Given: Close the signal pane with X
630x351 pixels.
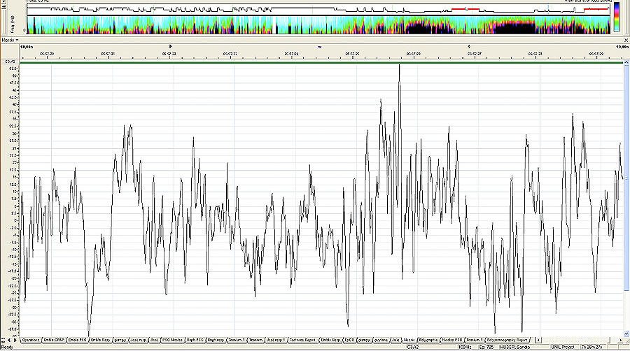Looking at the screenshot, I should point(624,40).
